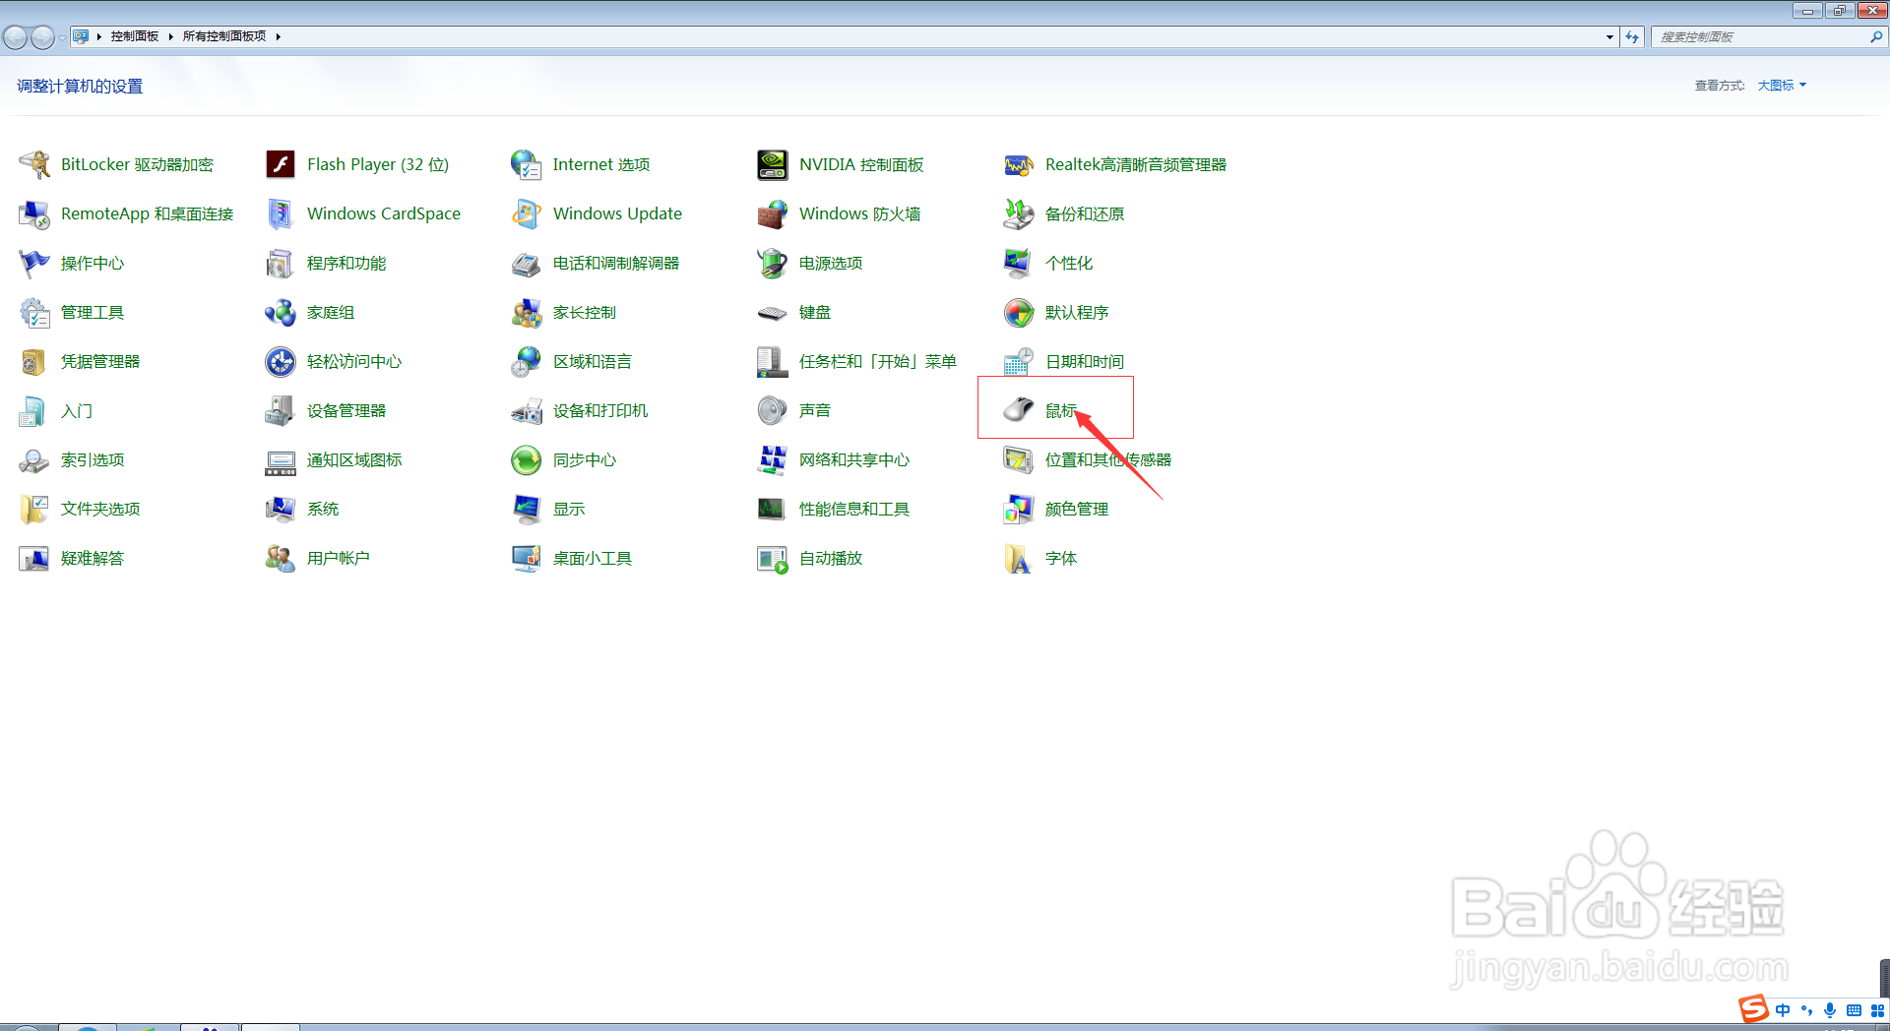
Task: Open the 通知区域图标 link
Action: [354, 459]
